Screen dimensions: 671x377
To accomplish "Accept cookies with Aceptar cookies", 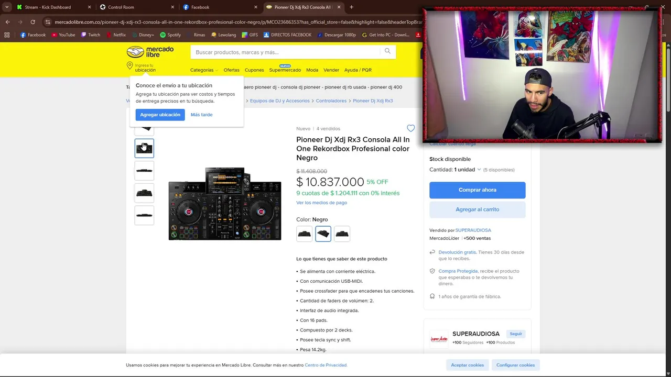I will 468,365.
